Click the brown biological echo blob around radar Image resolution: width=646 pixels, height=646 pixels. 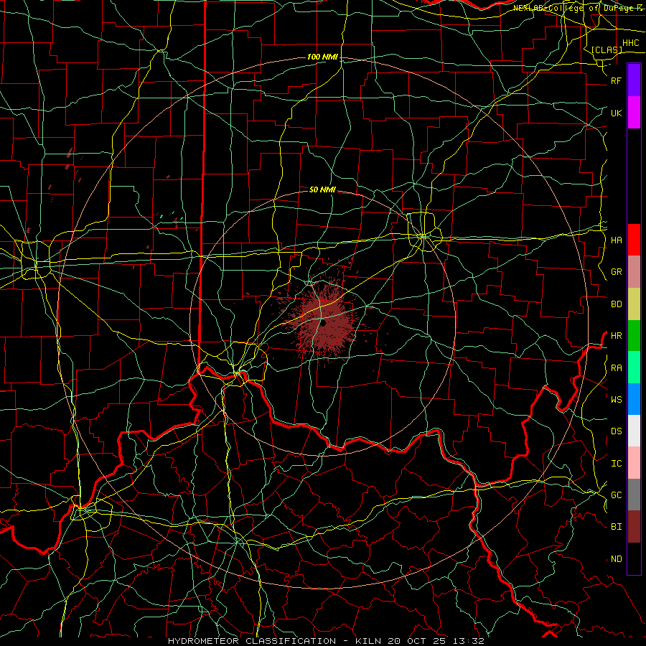pos(324,322)
